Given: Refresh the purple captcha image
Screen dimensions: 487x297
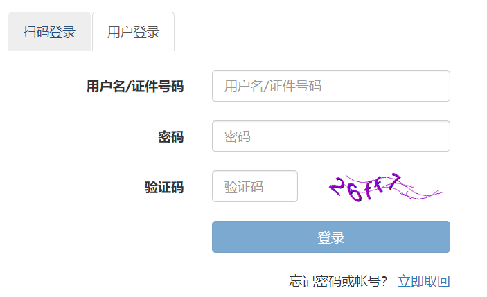Looking at the screenshot, I should 384,187.
